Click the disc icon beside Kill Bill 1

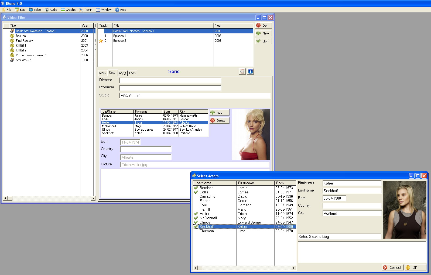12,46
